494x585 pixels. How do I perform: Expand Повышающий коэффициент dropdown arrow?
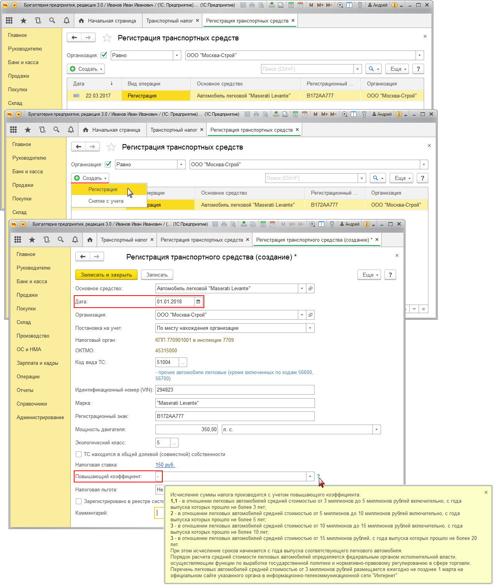point(310,476)
